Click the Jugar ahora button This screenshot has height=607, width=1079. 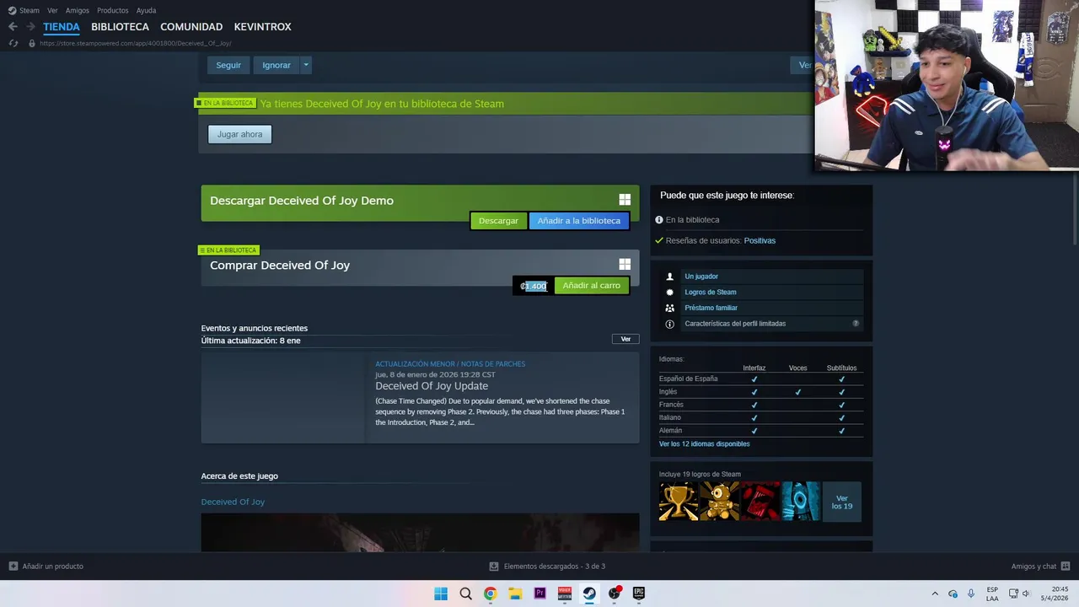239,134
